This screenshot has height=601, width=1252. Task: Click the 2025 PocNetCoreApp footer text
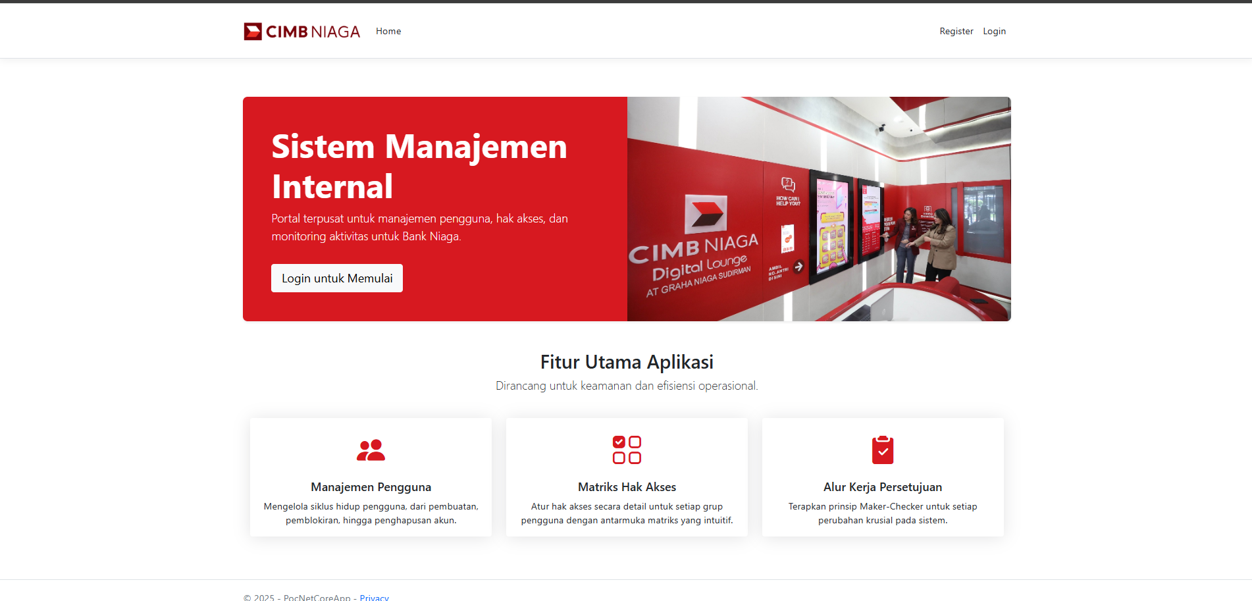coord(297,597)
